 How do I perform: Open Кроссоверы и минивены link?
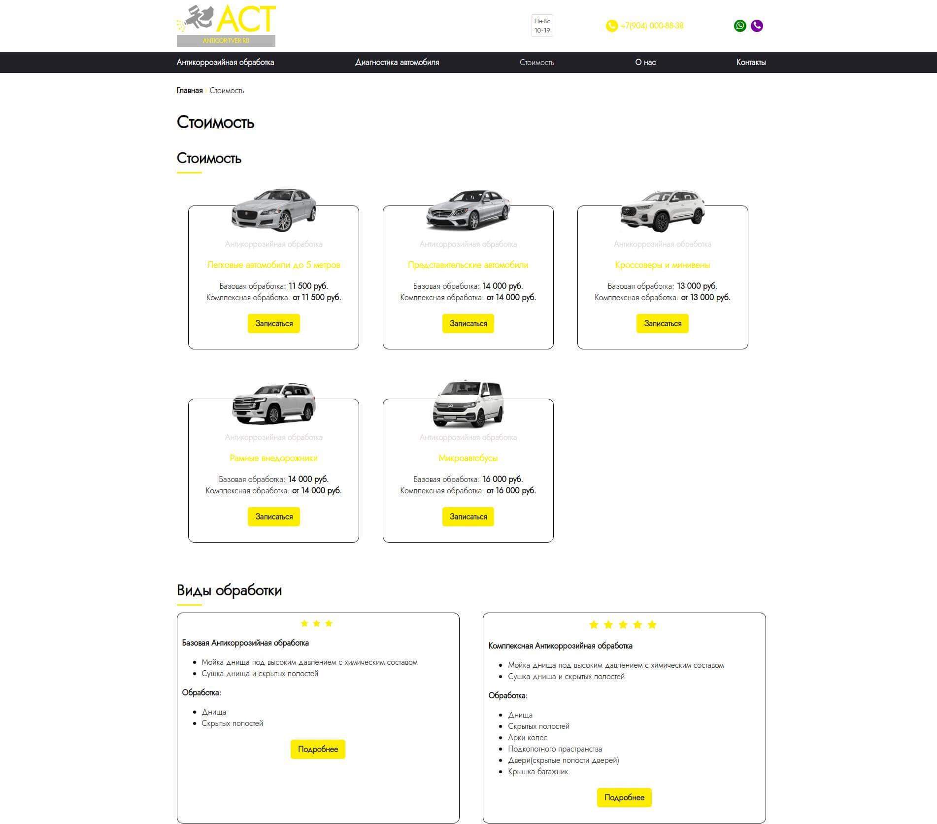click(x=662, y=265)
